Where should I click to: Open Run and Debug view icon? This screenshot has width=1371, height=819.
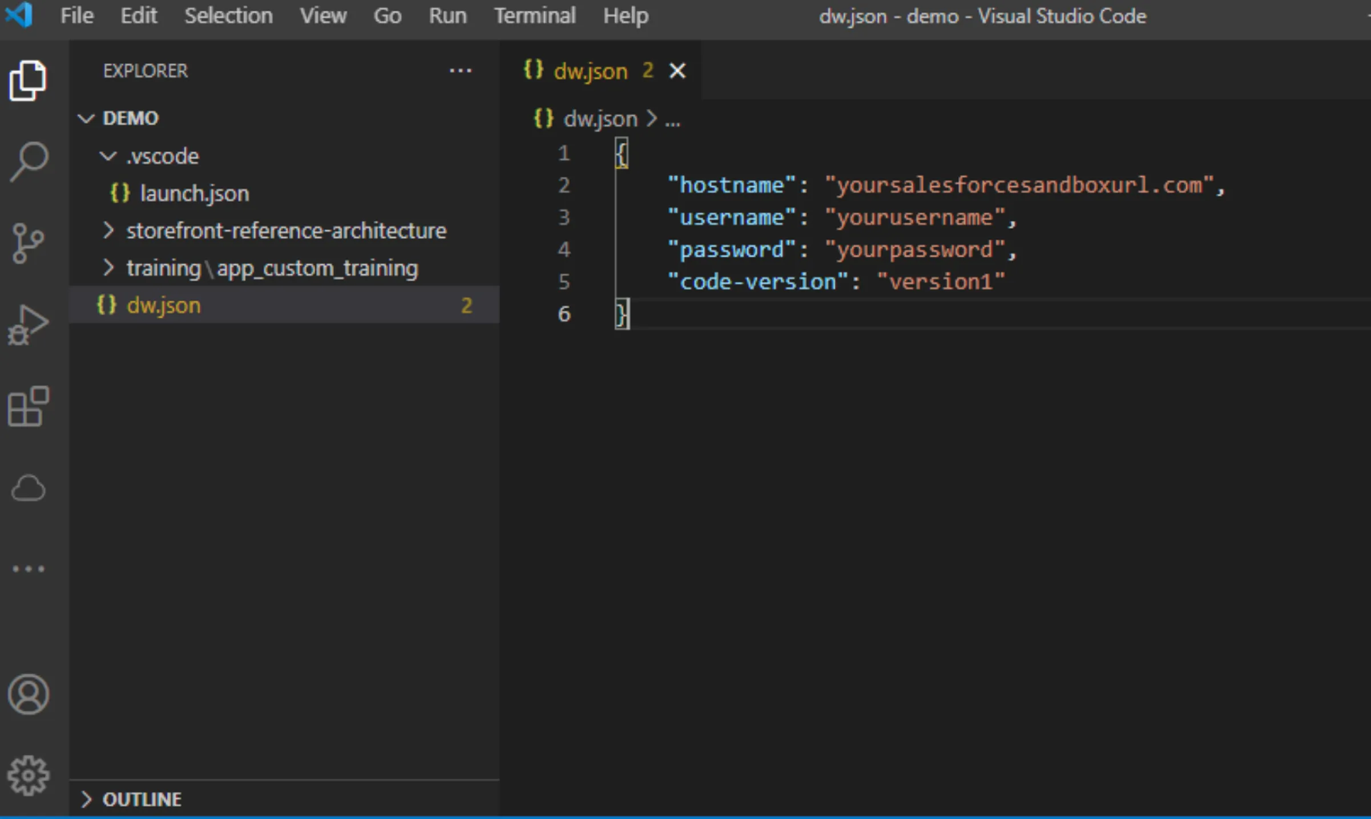(x=27, y=325)
